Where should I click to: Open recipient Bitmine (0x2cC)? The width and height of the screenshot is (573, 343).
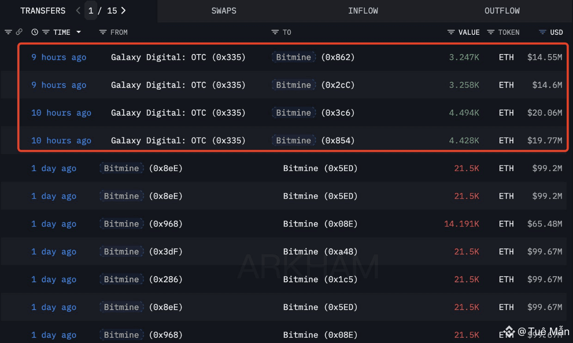(x=313, y=85)
